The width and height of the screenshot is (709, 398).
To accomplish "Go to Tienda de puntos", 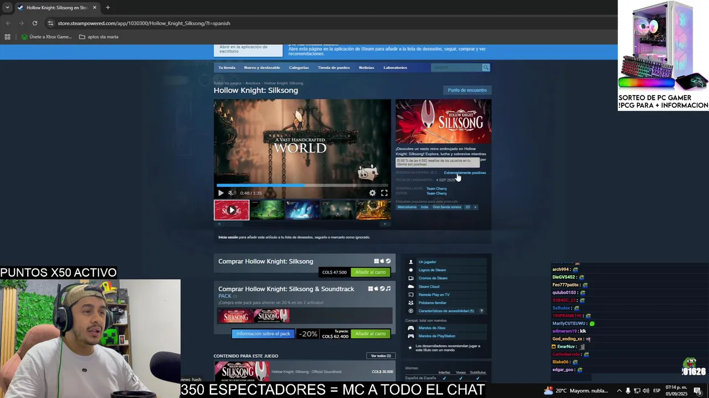I will coord(333,67).
